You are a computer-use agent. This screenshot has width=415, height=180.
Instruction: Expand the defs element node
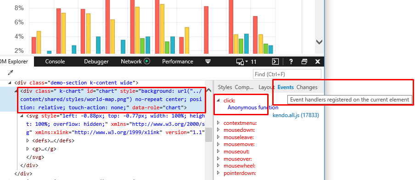28,141
